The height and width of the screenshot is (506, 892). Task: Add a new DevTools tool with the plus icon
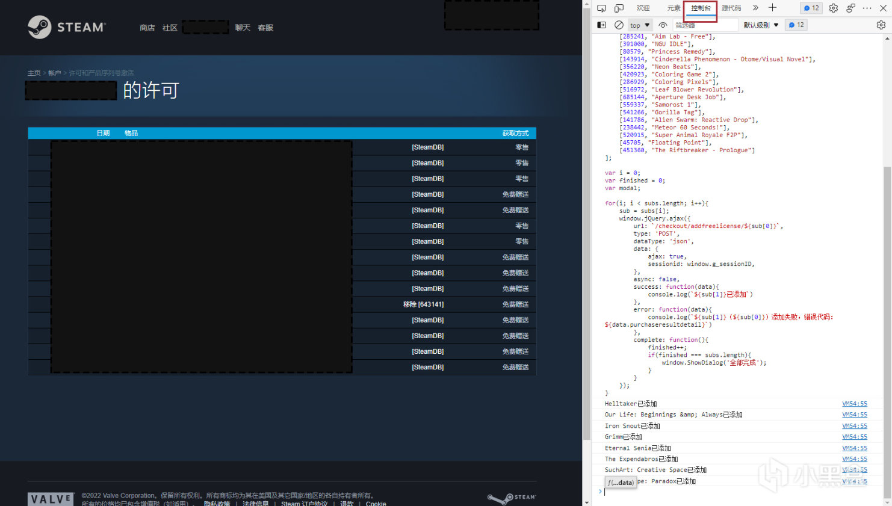pos(773,8)
